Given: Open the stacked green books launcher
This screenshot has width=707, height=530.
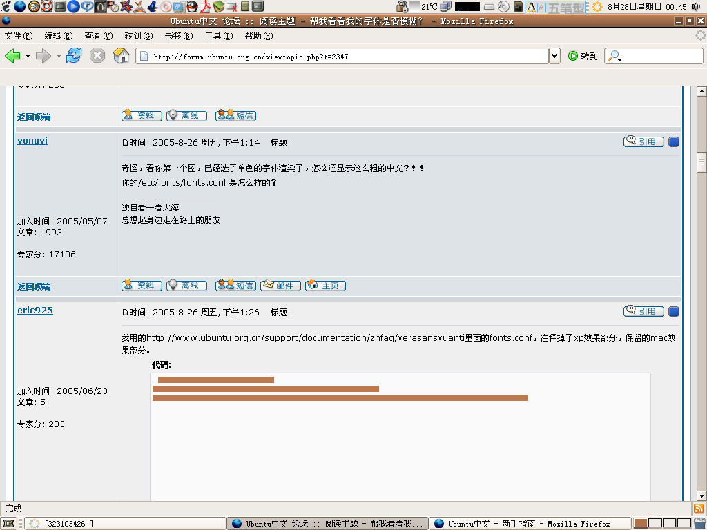Looking at the screenshot, I should click(219, 6).
